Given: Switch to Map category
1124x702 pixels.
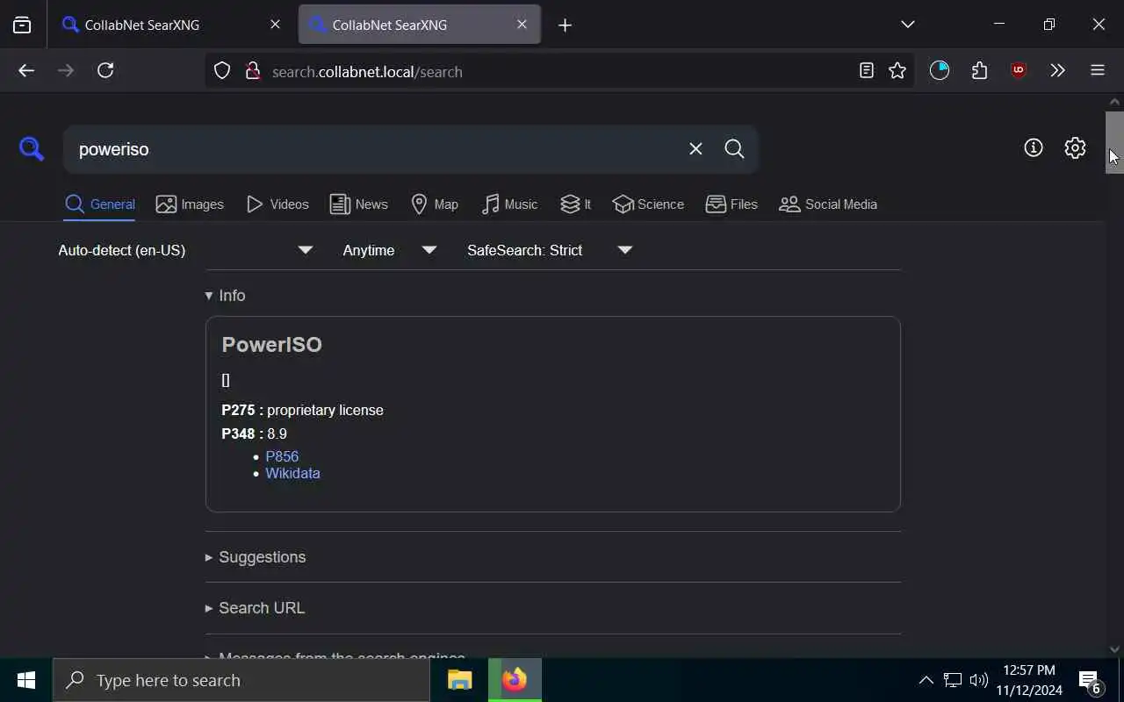Looking at the screenshot, I should 435,204.
